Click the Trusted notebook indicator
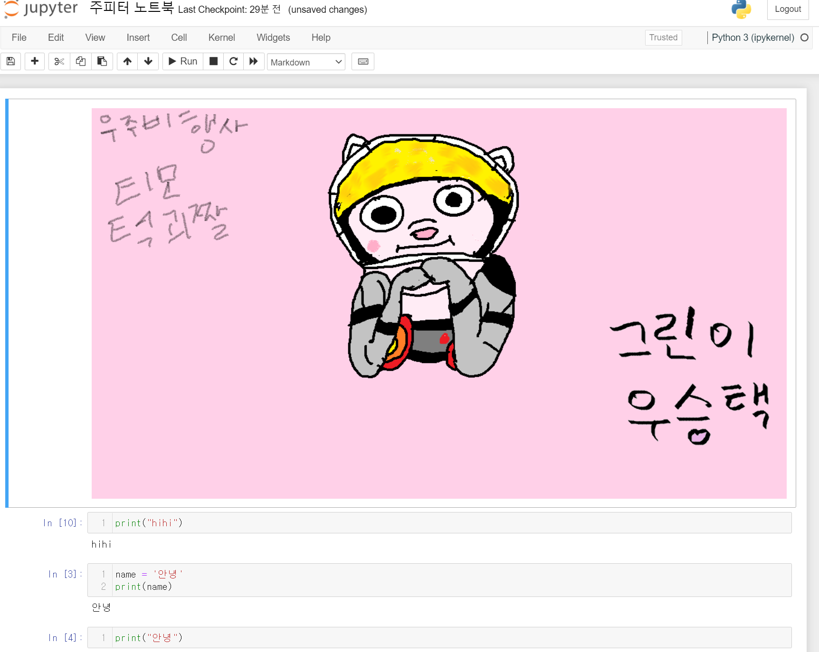 (664, 37)
